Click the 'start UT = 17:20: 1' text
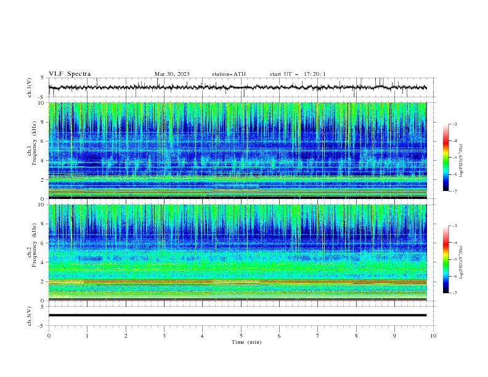Image resolution: width=488 pixels, height=377 pixels. pyautogui.click(x=298, y=74)
